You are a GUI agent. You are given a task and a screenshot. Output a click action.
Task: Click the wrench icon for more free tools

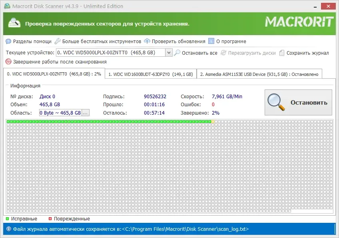tap(57, 41)
